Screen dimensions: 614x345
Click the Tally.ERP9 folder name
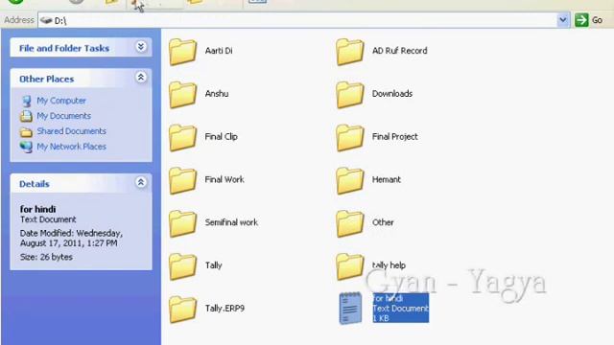(224, 309)
